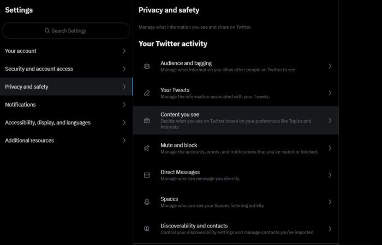The width and height of the screenshot is (382, 245).
Task: Click the Content you see newspaper icon
Action: coord(147,120)
